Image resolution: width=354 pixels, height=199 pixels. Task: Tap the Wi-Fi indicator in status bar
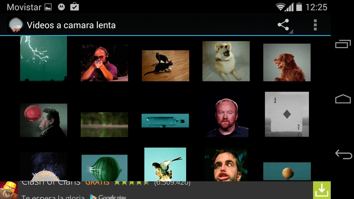tap(280, 7)
